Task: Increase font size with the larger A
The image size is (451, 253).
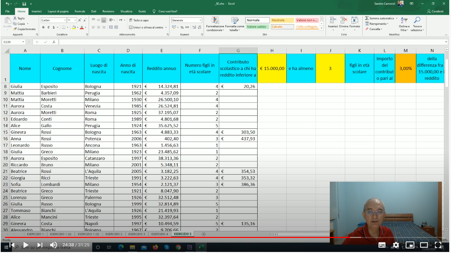Action: [x=80, y=20]
